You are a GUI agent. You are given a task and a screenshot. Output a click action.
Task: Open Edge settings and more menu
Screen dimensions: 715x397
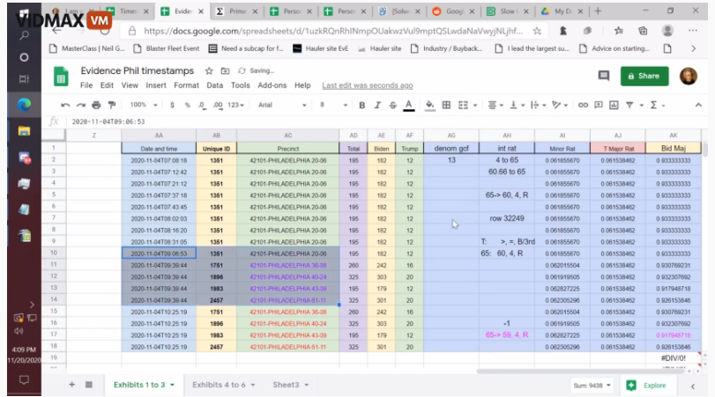click(x=693, y=31)
